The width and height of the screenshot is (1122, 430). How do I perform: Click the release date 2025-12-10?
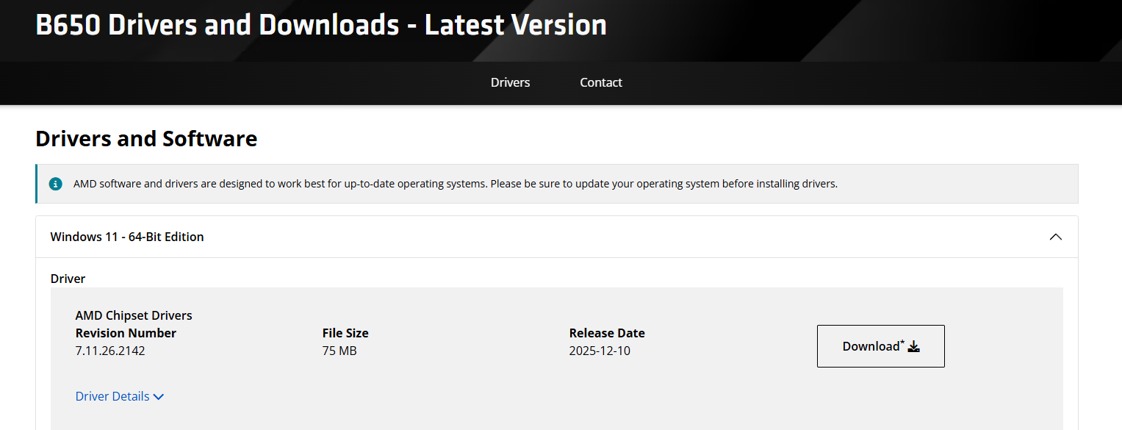click(x=600, y=351)
